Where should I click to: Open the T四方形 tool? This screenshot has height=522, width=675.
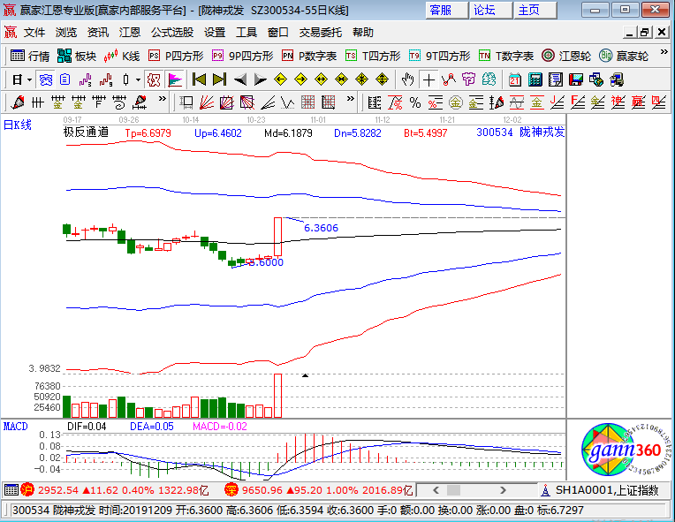coord(373,56)
